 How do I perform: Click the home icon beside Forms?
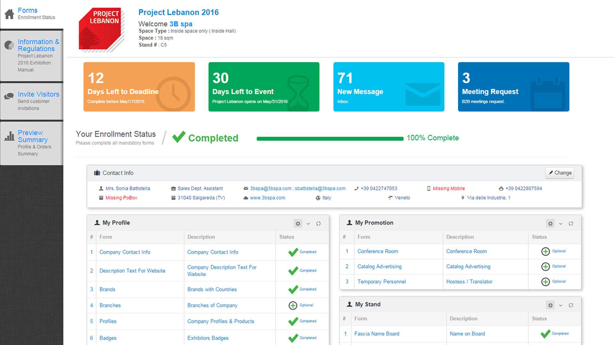(x=9, y=14)
